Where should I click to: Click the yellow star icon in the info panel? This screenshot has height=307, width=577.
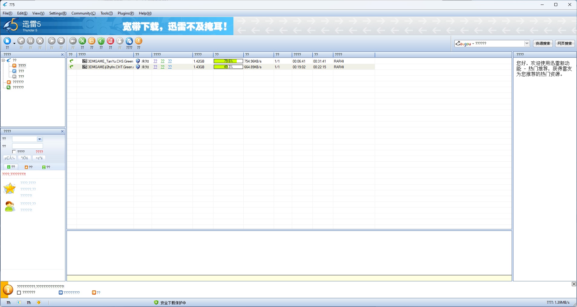tap(10, 188)
